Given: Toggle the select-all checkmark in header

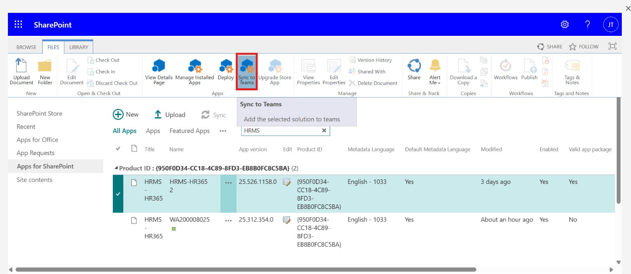Looking at the screenshot, I should click(118, 149).
